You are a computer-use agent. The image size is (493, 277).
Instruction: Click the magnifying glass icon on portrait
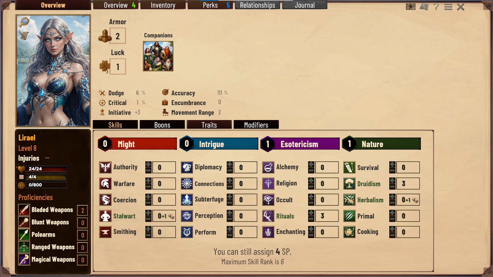click(x=24, y=22)
